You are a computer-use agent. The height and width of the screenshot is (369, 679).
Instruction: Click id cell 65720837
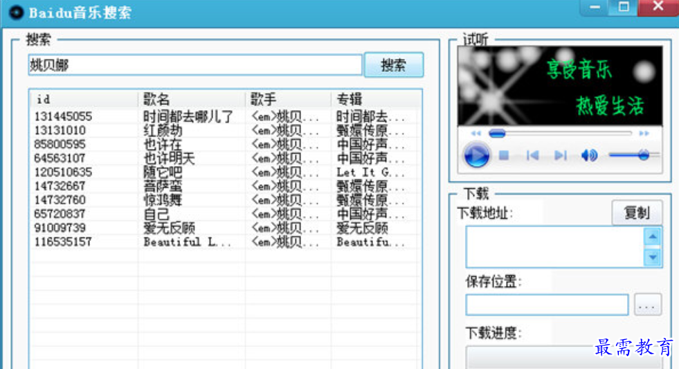tap(60, 214)
